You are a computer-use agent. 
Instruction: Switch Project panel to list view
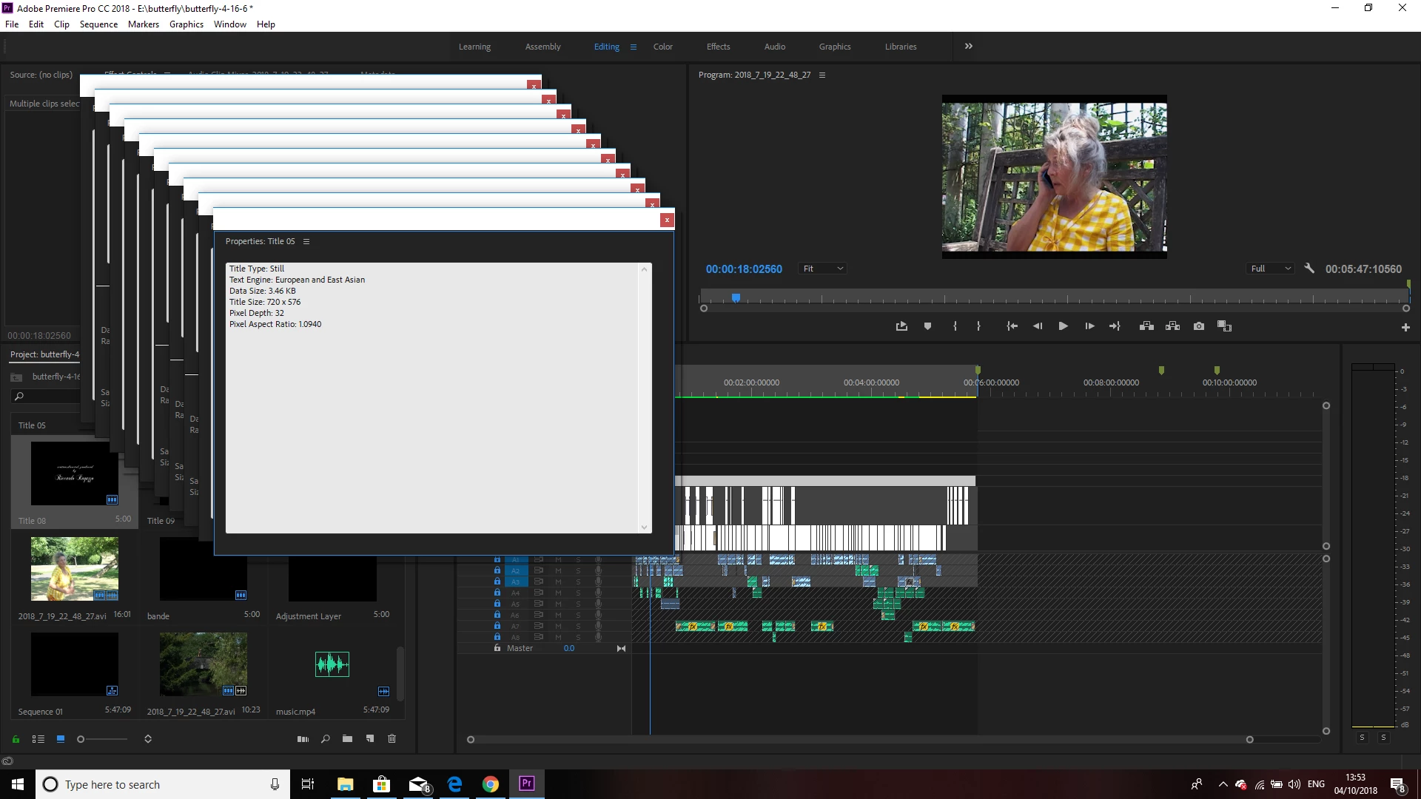pyautogui.click(x=38, y=738)
